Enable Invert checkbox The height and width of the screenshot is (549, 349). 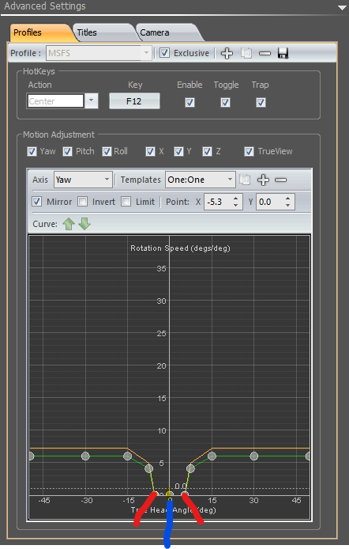[82, 201]
